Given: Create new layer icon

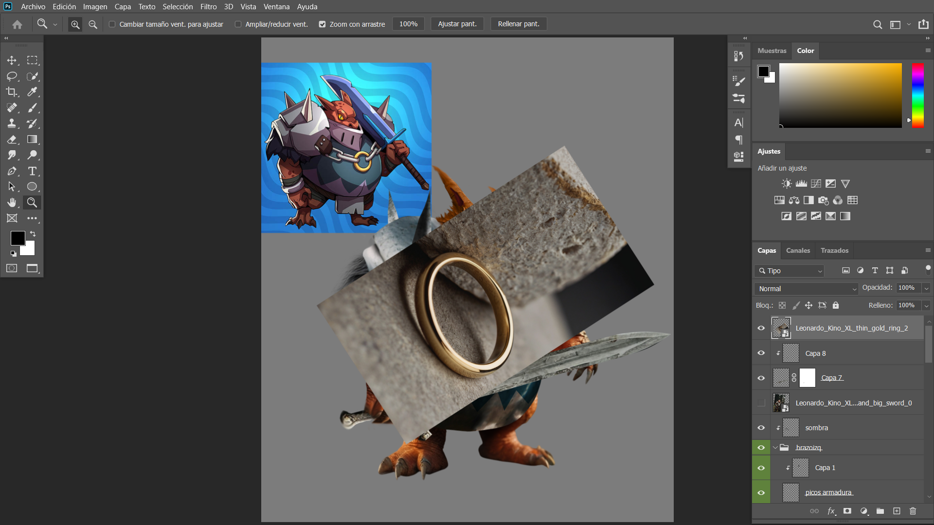Looking at the screenshot, I should coord(897,511).
